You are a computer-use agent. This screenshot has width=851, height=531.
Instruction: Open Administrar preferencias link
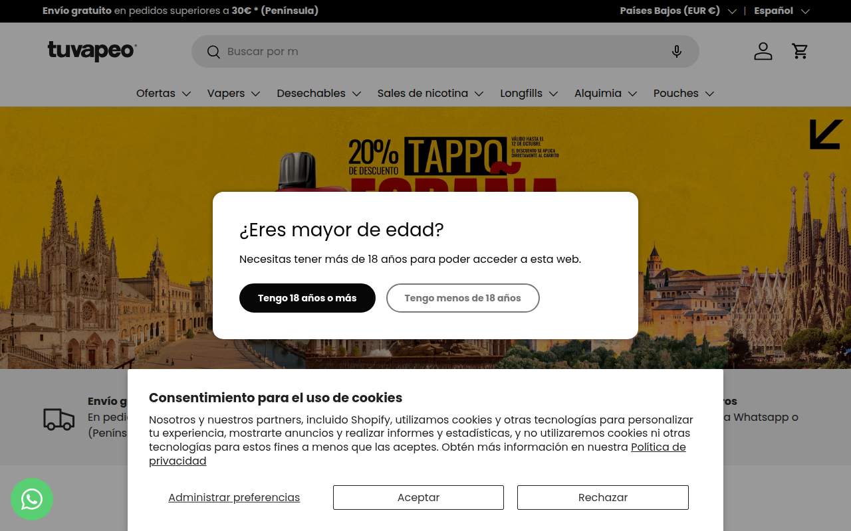point(234,498)
